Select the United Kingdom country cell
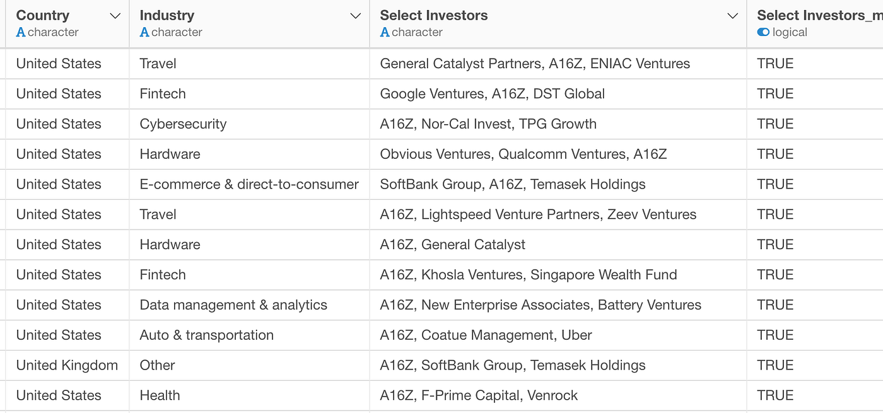This screenshot has height=413, width=883. pyautogui.click(x=67, y=365)
